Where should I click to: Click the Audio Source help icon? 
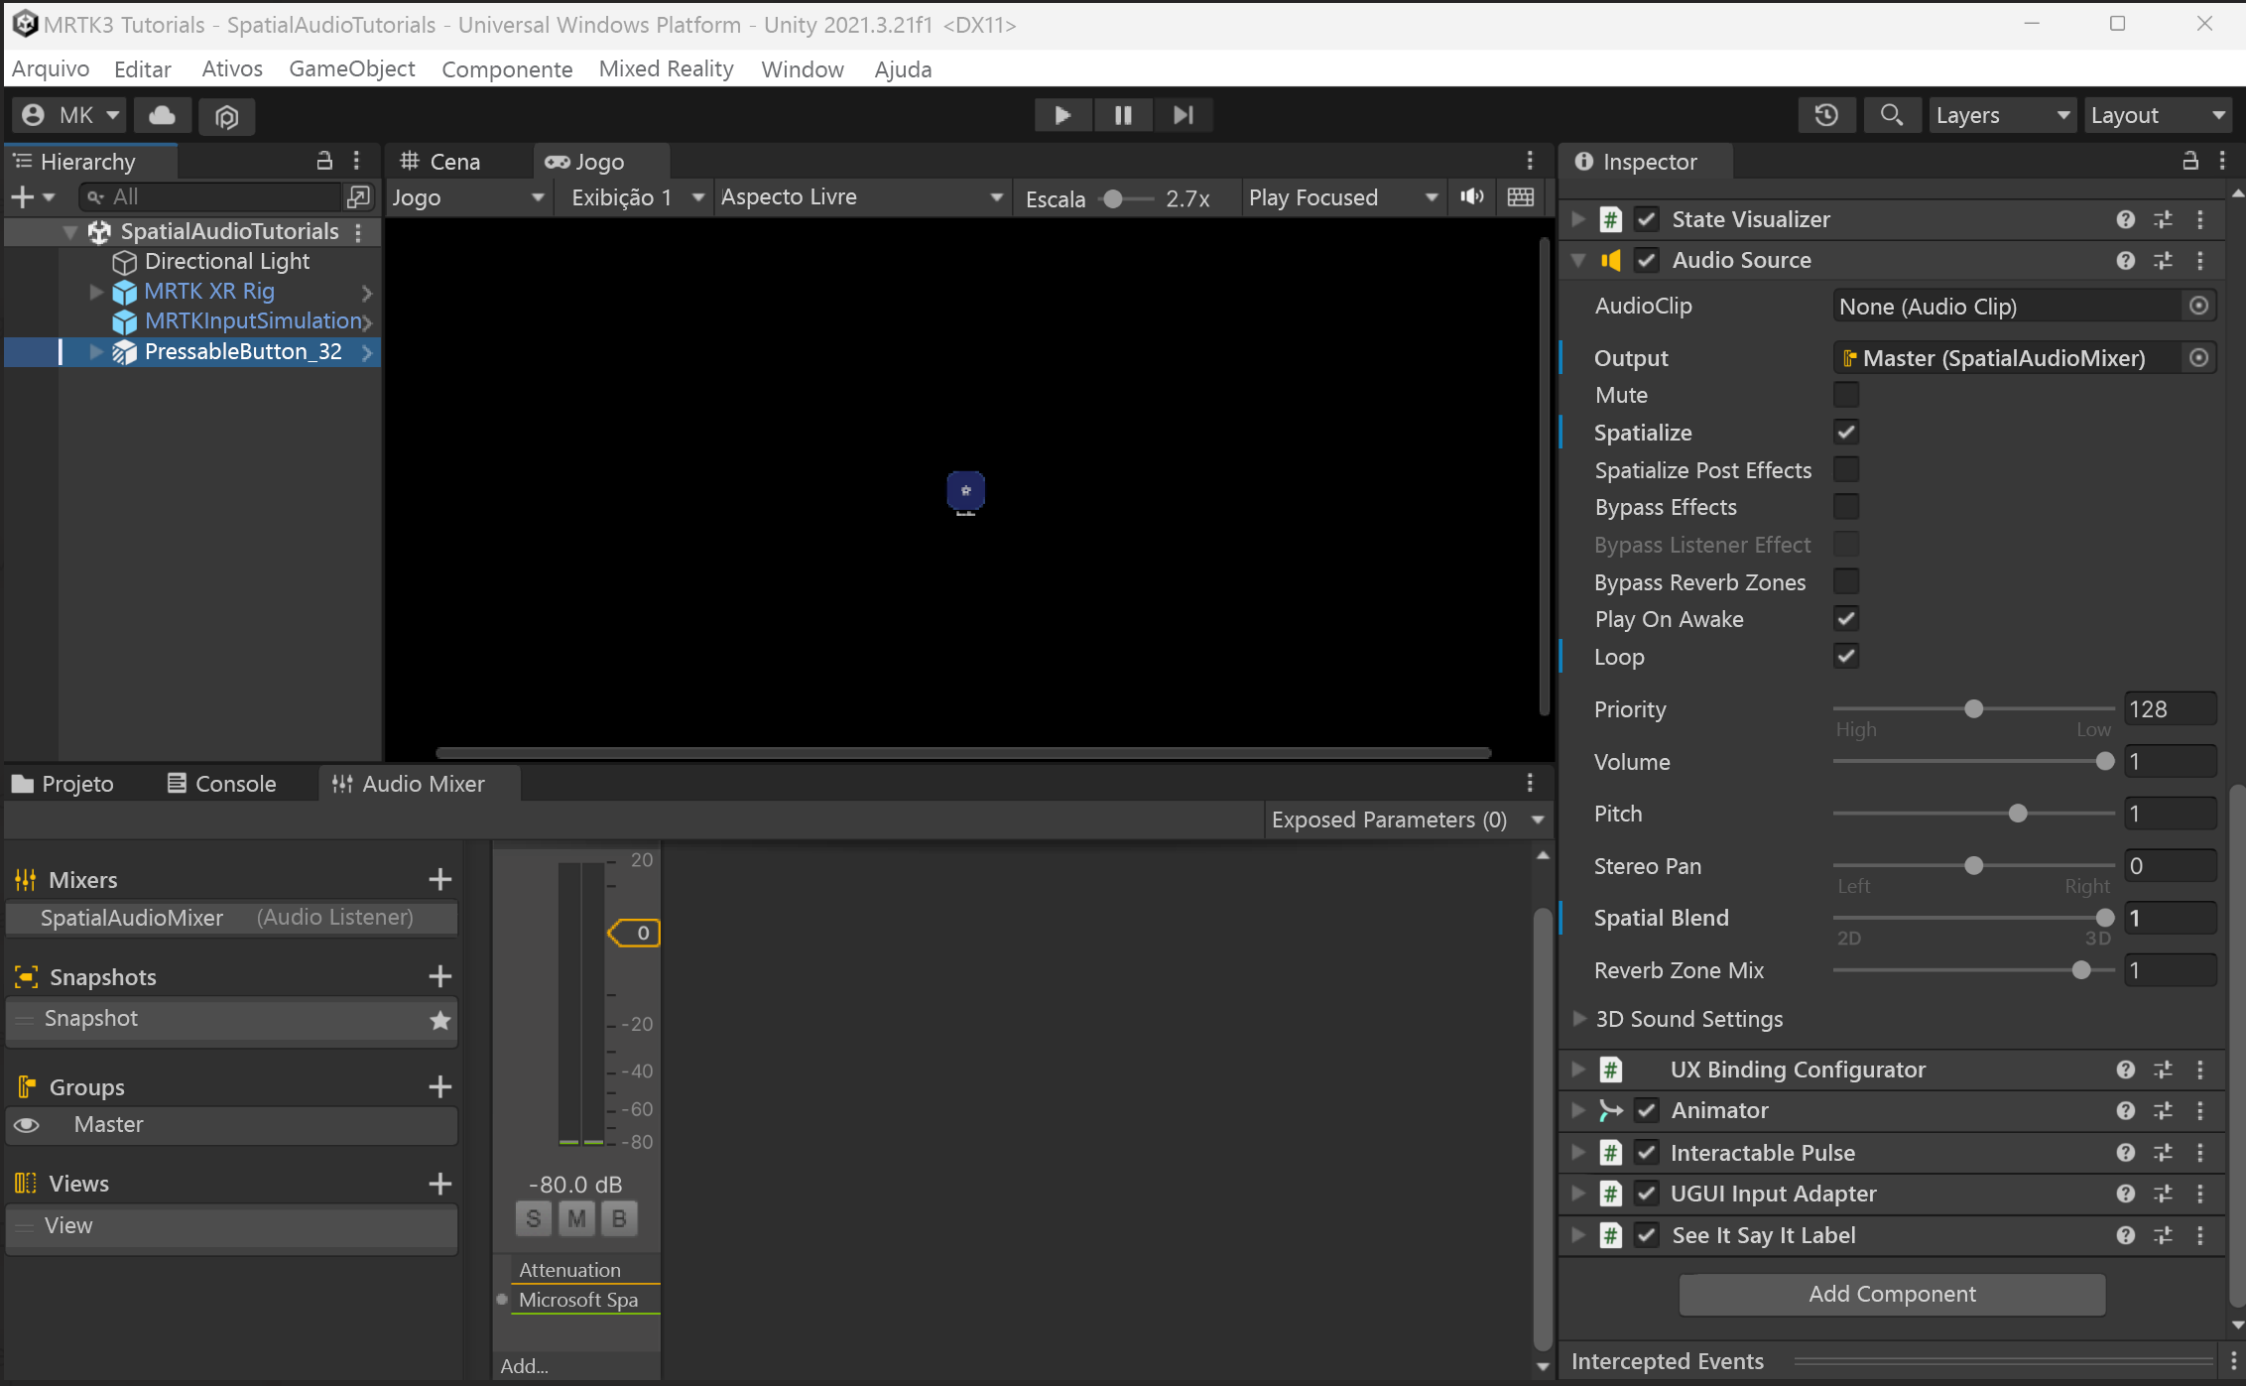[2124, 260]
